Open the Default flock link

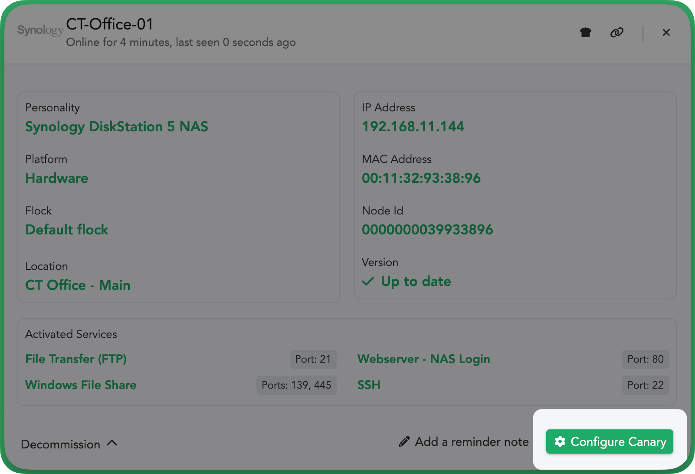pyautogui.click(x=67, y=230)
